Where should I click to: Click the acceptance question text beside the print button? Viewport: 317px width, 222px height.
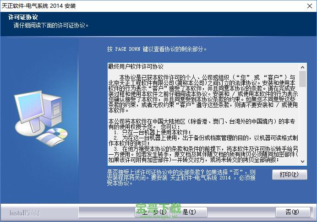[x=183, y=178]
